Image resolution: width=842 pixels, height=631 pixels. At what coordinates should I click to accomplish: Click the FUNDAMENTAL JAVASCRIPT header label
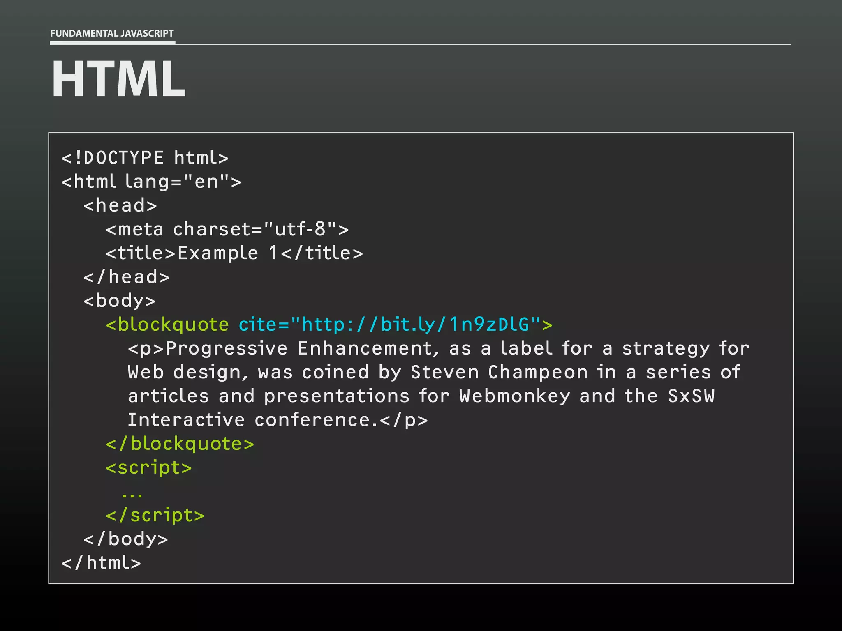coord(112,33)
